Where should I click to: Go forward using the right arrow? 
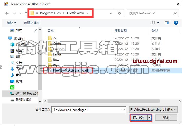pos(15,13)
